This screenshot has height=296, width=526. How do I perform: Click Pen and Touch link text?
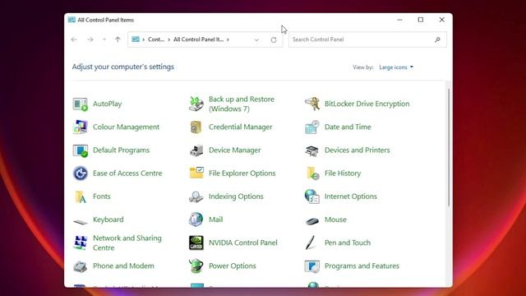pyautogui.click(x=348, y=243)
